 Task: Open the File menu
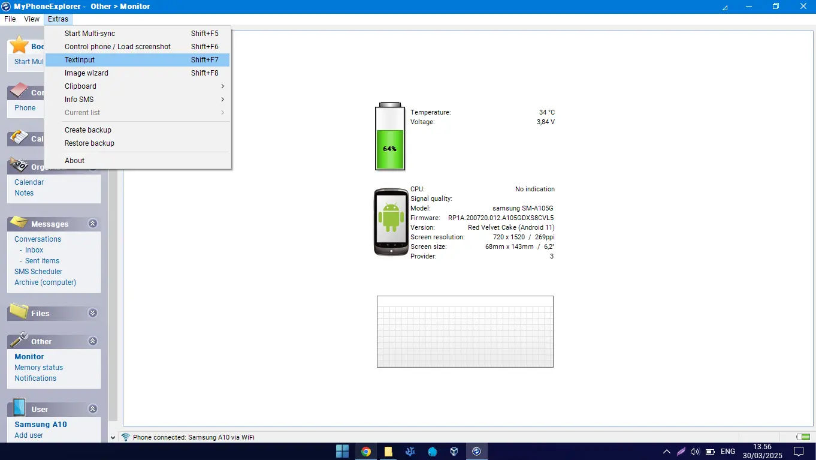click(10, 19)
